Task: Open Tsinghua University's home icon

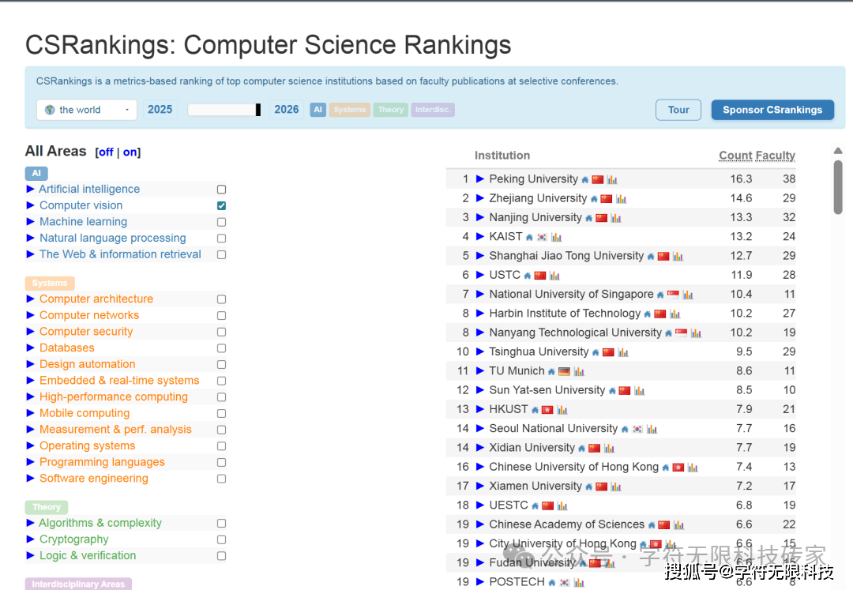Action: point(596,352)
